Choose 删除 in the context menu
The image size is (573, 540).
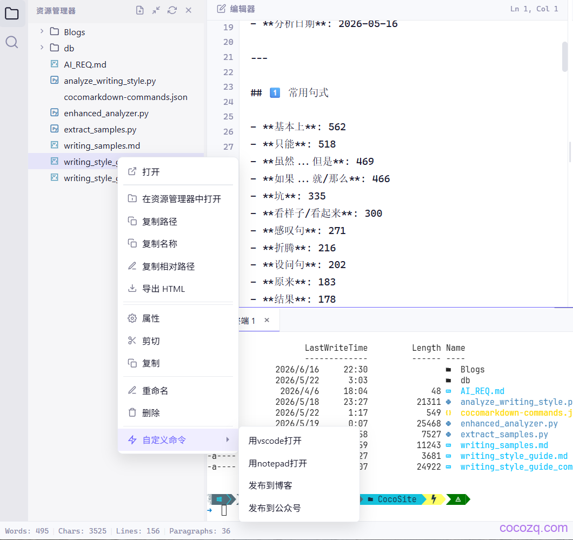click(178, 413)
